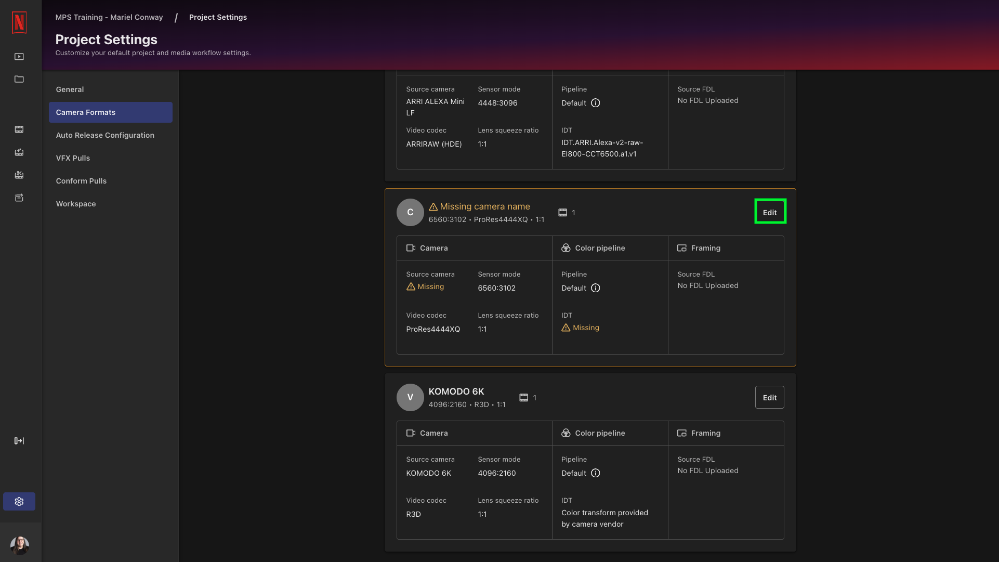Open the General settings section
This screenshot has width=999, height=562.
111,89
